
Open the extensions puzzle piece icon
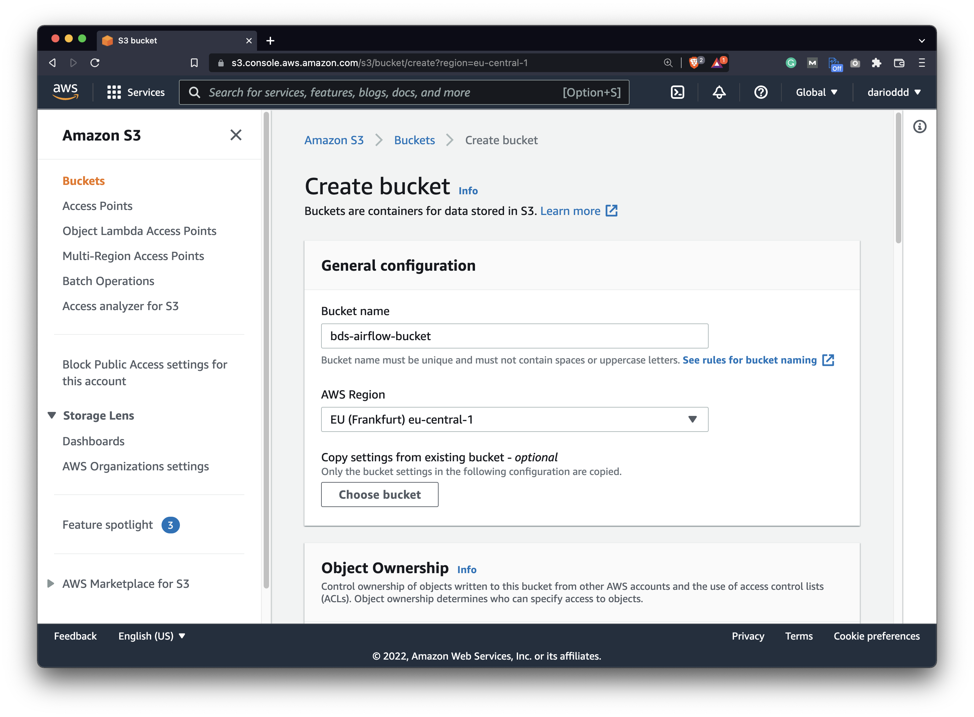(x=876, y=62)
